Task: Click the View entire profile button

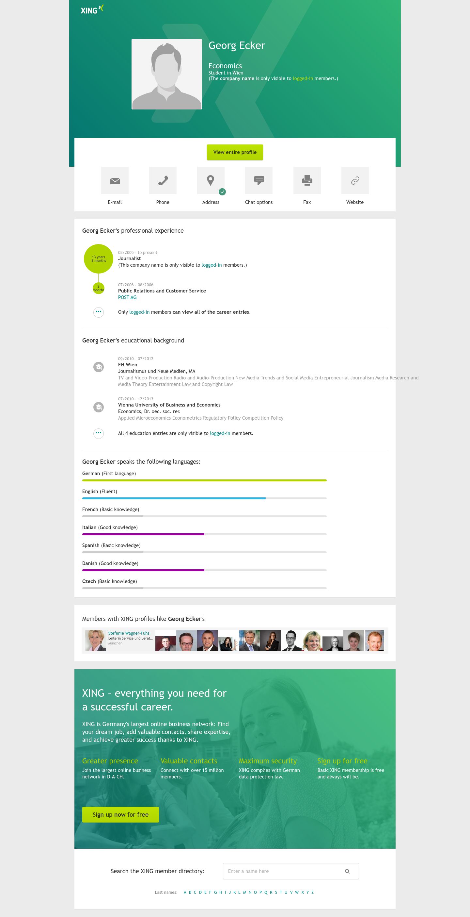Action: click(x=235, y=152)
